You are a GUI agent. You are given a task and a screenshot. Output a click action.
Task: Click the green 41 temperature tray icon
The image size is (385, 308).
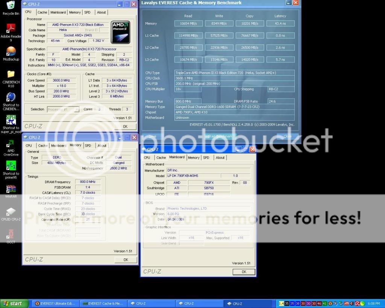324,304
